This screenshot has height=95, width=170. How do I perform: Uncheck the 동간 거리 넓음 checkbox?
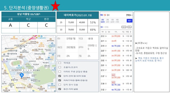tap(59, 89)
